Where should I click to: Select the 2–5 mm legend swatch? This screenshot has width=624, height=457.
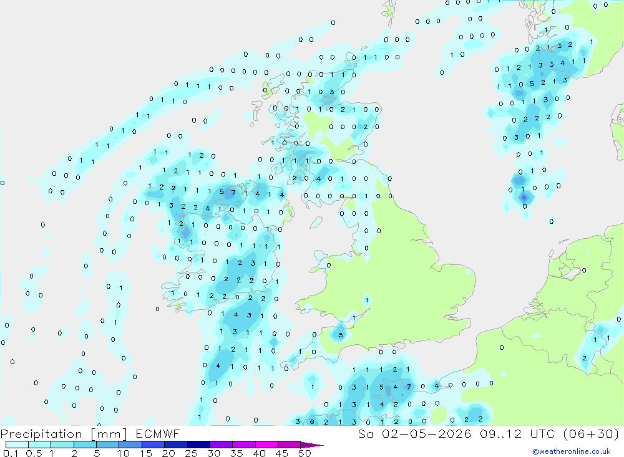tap(85, 445)
